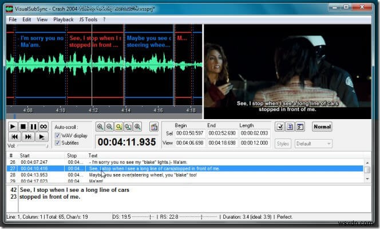Toggle the Subtitles auto-scroll checkbox
This screenshot has width=380, height=229.
[57, 143]
